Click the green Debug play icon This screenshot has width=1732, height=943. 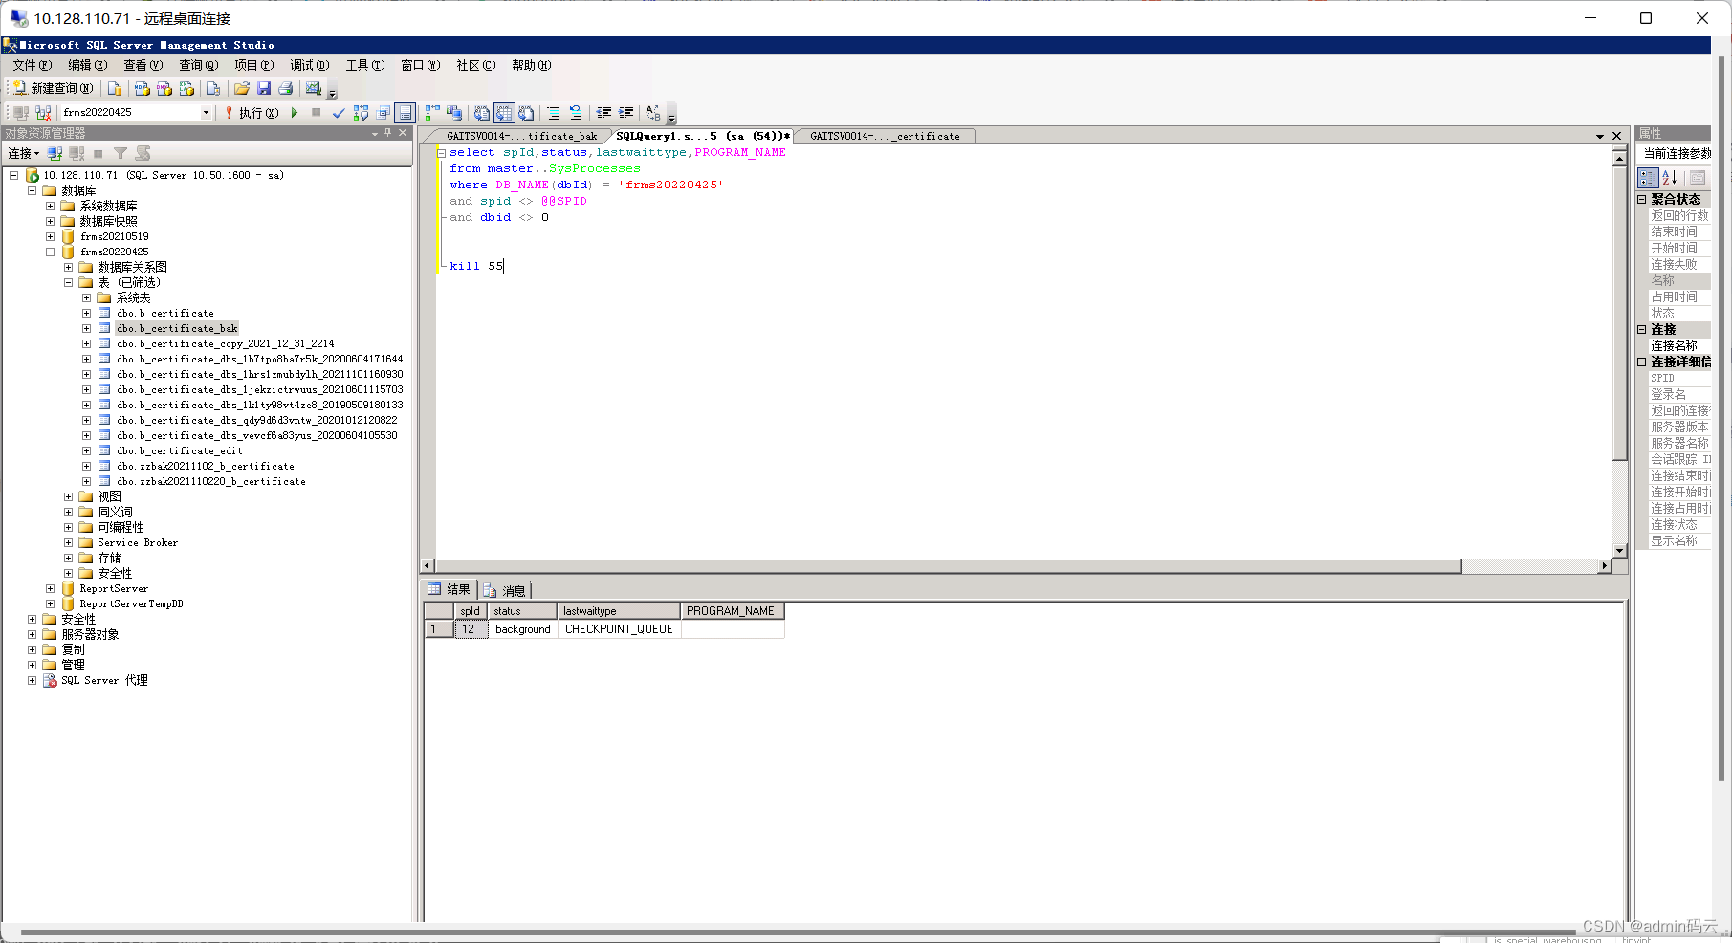(x=295, y=113)
